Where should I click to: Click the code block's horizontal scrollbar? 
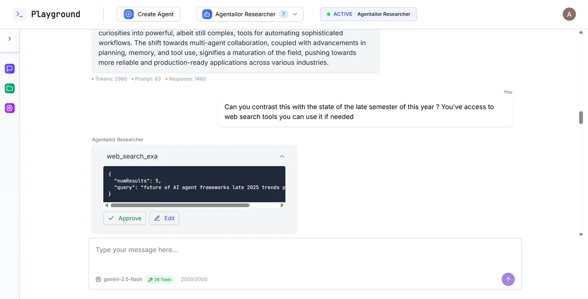pos(180,205)
